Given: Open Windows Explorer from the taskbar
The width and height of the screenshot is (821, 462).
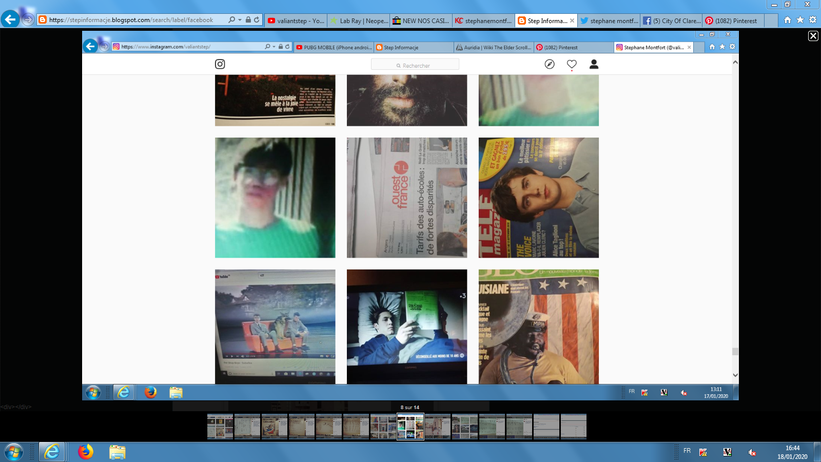Looking at the screenshot, I should tap(118, 452).
